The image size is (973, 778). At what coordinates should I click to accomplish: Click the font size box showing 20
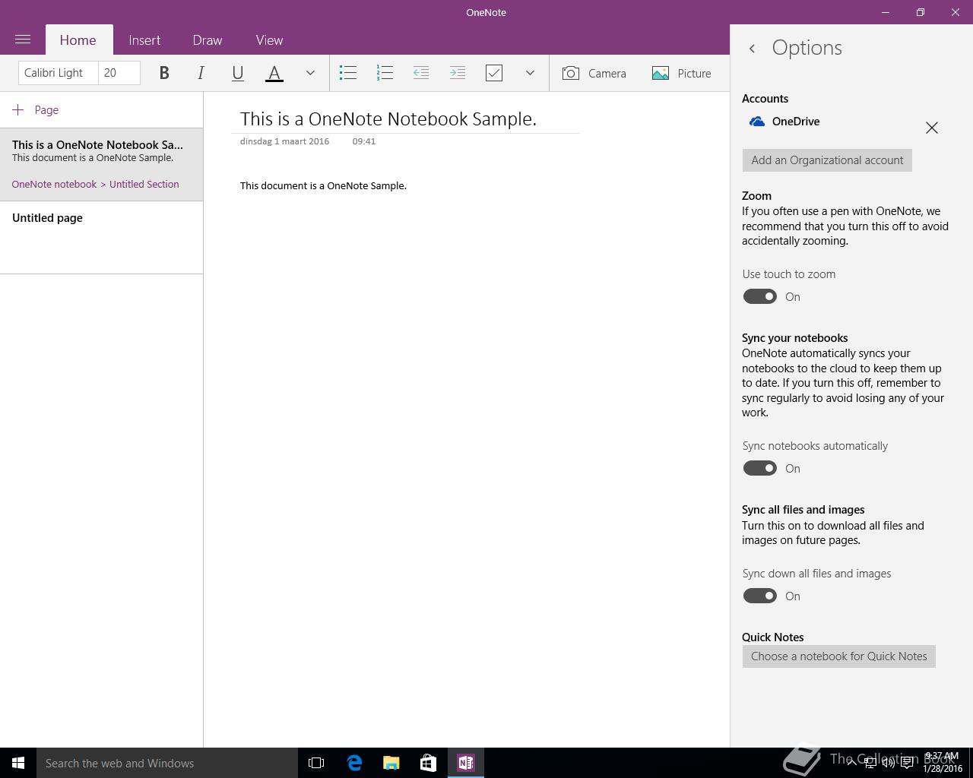pyautogui.click(x=119, y=73)
